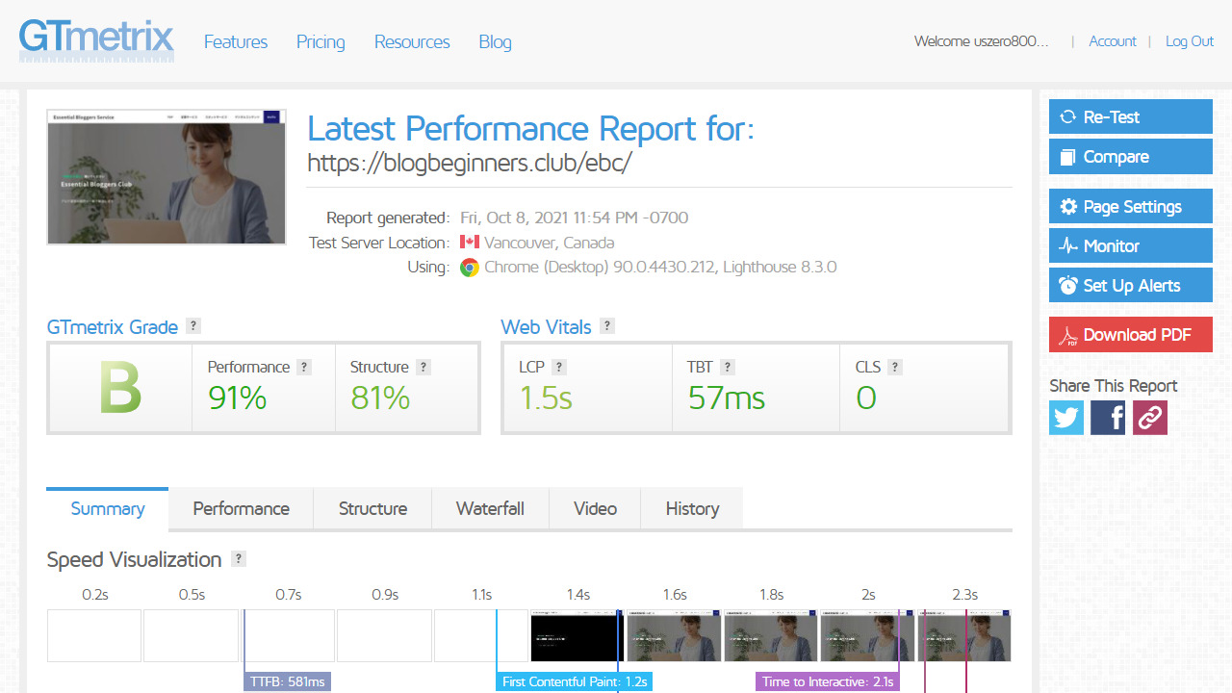Click the tested site screenshot thumbnail

167,177
